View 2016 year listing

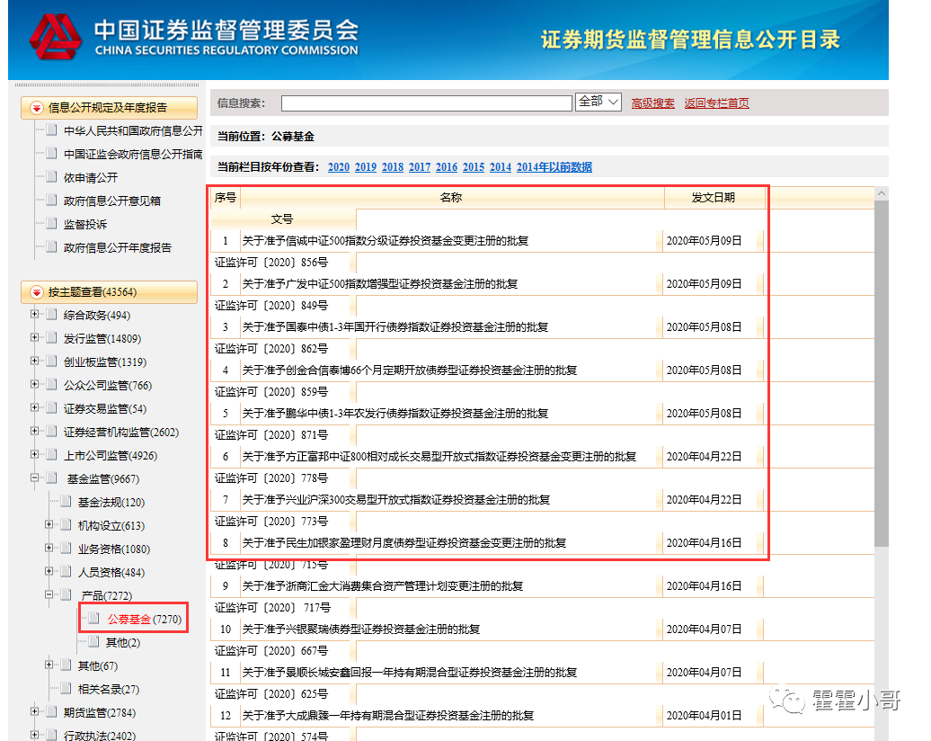[x=447, y=167]
